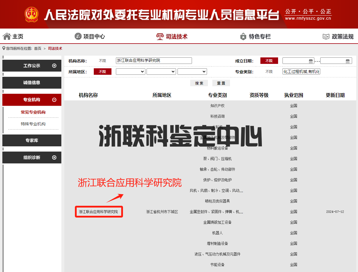Viewport: 358px width, 272px height.
Task: Click the 机器人 category row
Action: [218, 233]
